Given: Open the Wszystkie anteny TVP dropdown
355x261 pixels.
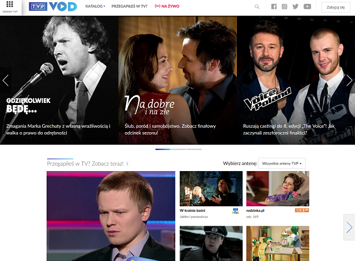Looking at the screenshot, I should tap(282, 163).
